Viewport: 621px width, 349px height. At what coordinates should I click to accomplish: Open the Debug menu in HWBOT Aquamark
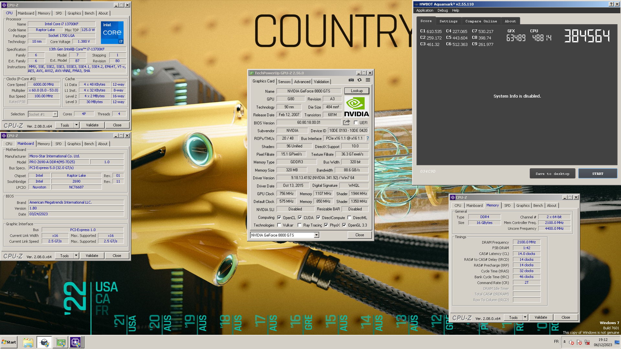pos(442,10)
